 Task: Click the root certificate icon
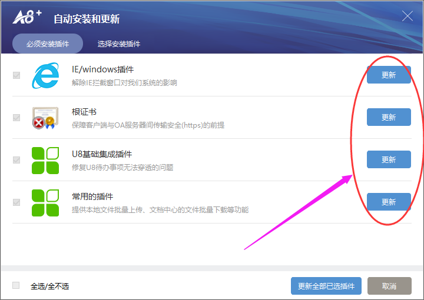(45, 118)
